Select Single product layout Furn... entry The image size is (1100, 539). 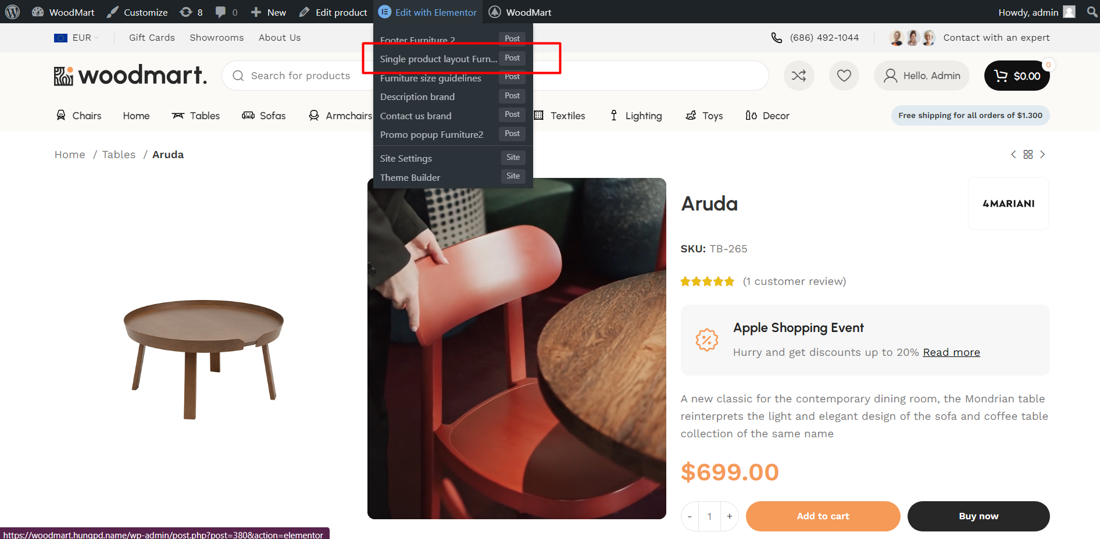click(452, 59)
